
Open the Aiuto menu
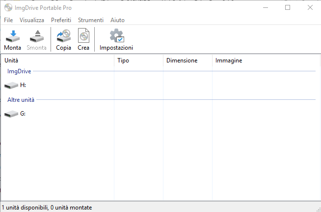pos(117,20)
